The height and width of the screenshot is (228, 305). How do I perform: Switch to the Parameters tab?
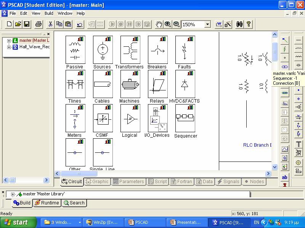[x=128, y=182]
